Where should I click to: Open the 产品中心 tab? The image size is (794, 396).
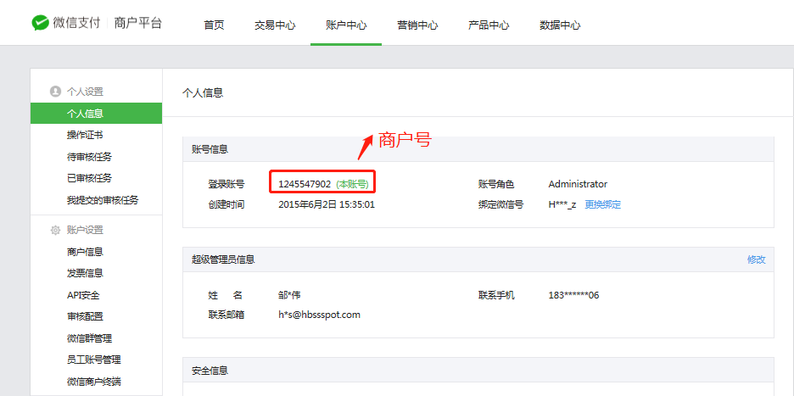pos(489,25)
